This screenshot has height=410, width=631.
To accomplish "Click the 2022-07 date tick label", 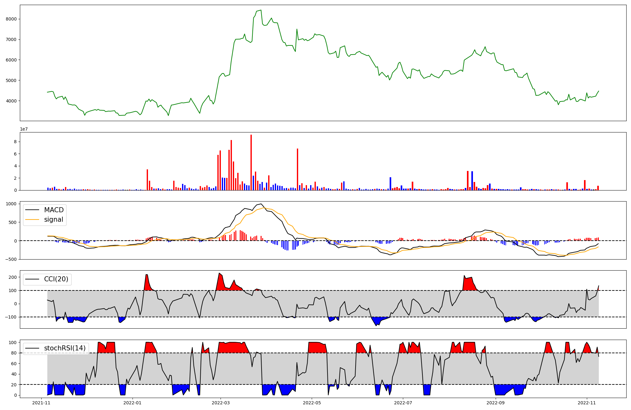I will [x=403, y=403].
